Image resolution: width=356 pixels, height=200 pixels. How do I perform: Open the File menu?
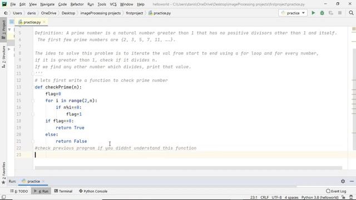(13, 4)
